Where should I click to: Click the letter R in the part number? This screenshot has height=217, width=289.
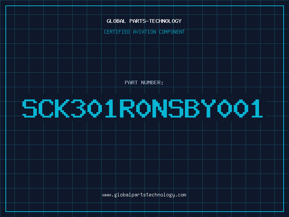tap(127, 108)
